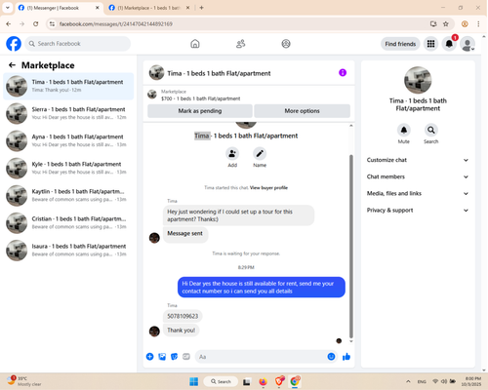Expand the Customize chat section
The width and height of the screenshot is (488, 390).
(x=418, y=160)
